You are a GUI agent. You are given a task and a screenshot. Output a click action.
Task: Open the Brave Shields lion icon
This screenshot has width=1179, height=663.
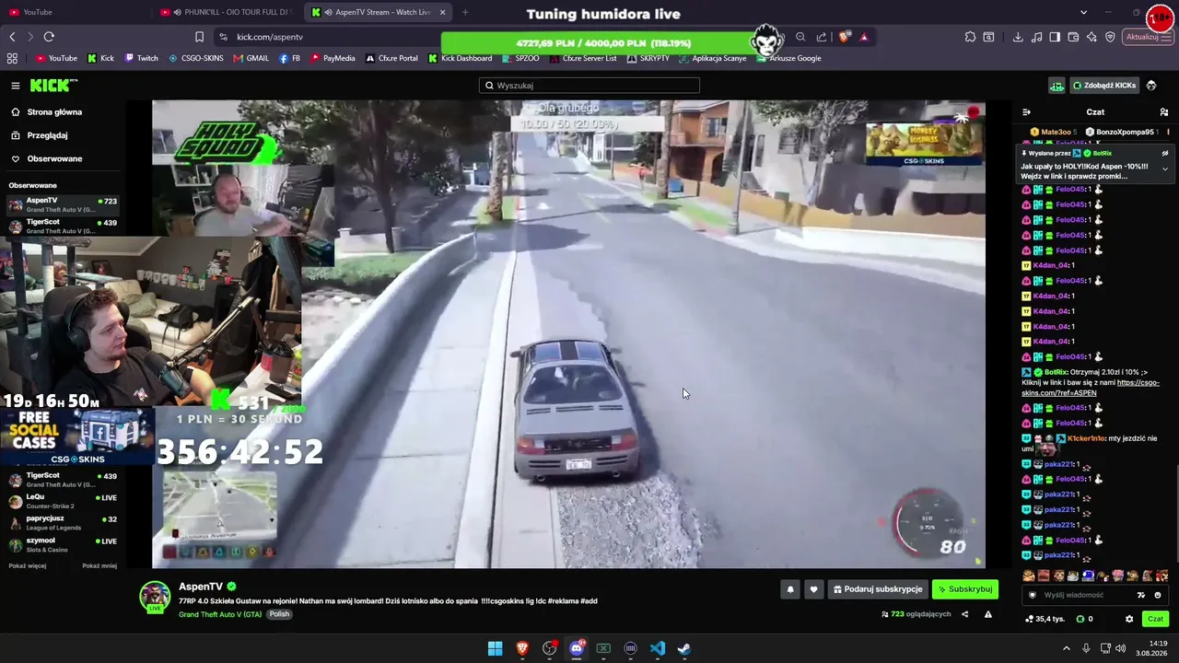844,37
